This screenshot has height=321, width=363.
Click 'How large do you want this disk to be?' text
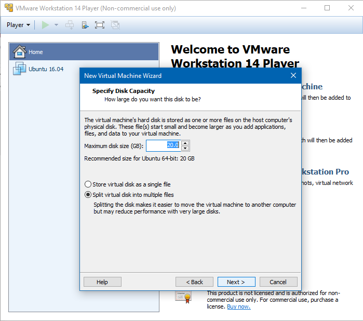(x=153, y=99)
